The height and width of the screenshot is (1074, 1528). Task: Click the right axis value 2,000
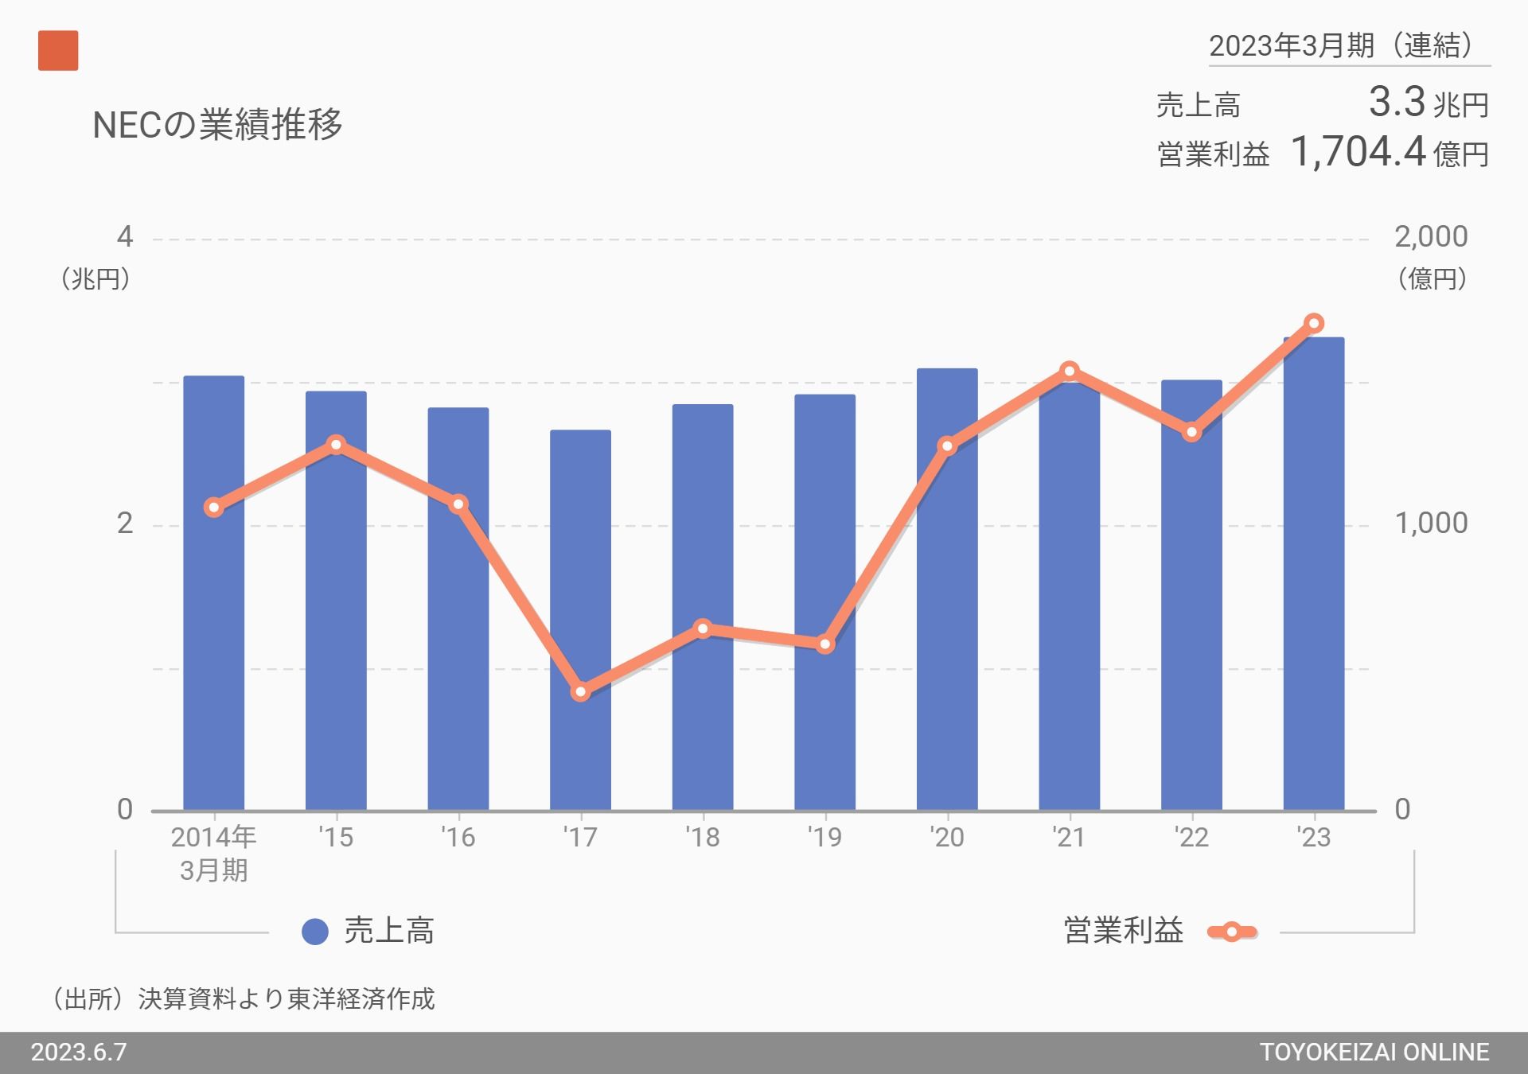[1431, 236]
